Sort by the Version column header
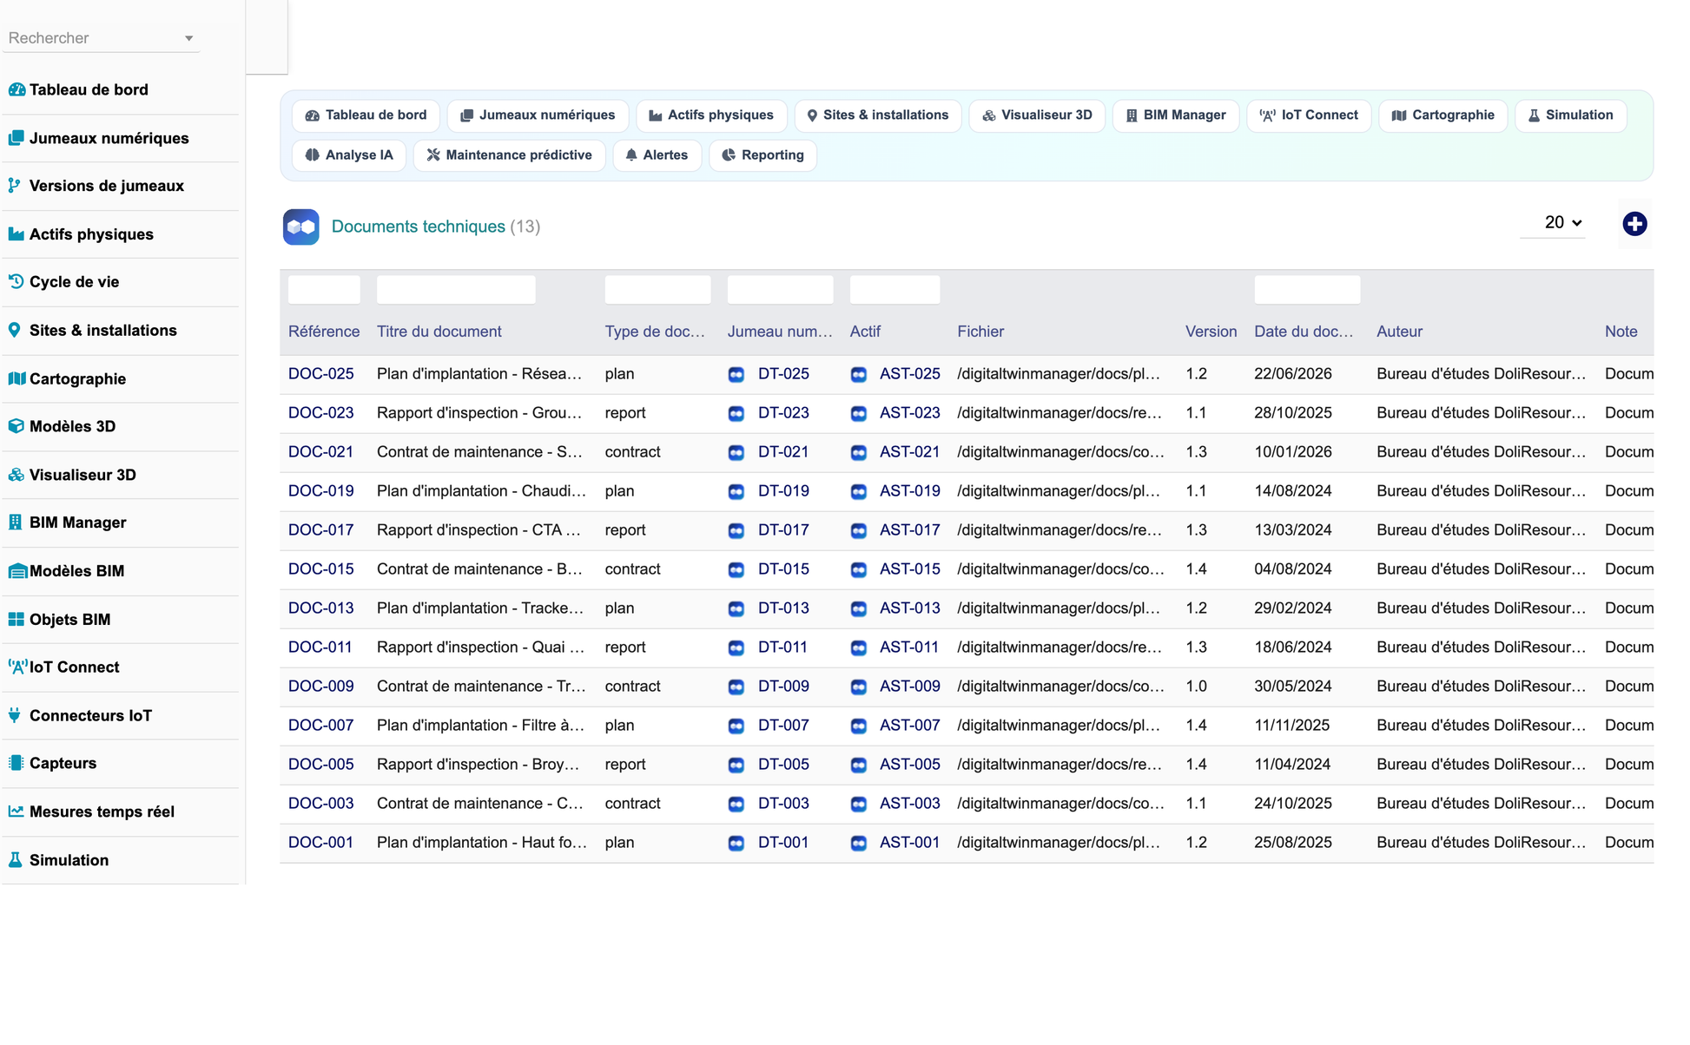The image size is (1690, 1045). [x=1211, y=332]
